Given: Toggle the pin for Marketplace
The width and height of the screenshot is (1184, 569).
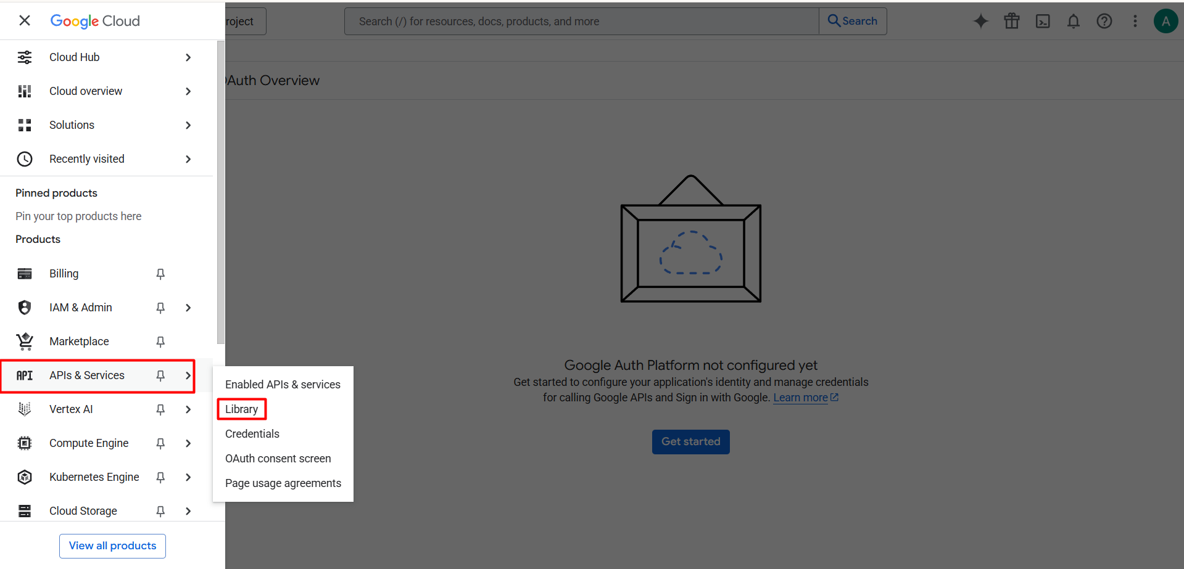Looking at the screenshot, I should pos(160,342).
